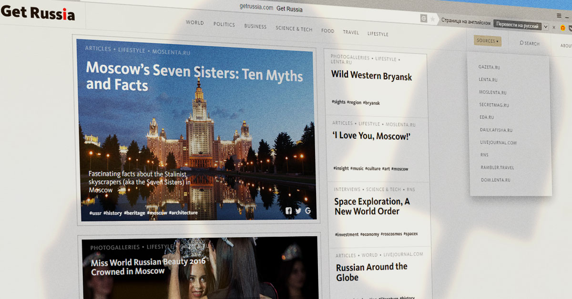Select RNS from Sources list
Viewport: 572px width, 299px height.
[485, 155]
